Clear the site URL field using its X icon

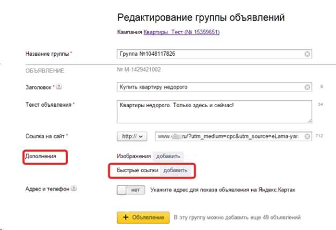(307, 137)
